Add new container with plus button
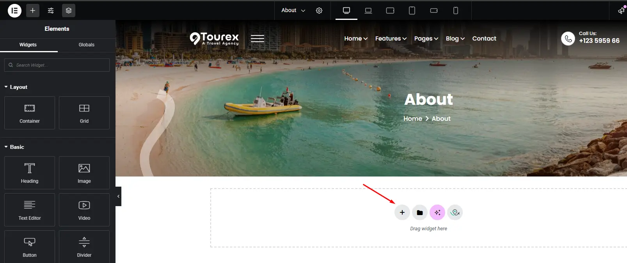Viewport: 627px width, 263px height. [402, 212]
